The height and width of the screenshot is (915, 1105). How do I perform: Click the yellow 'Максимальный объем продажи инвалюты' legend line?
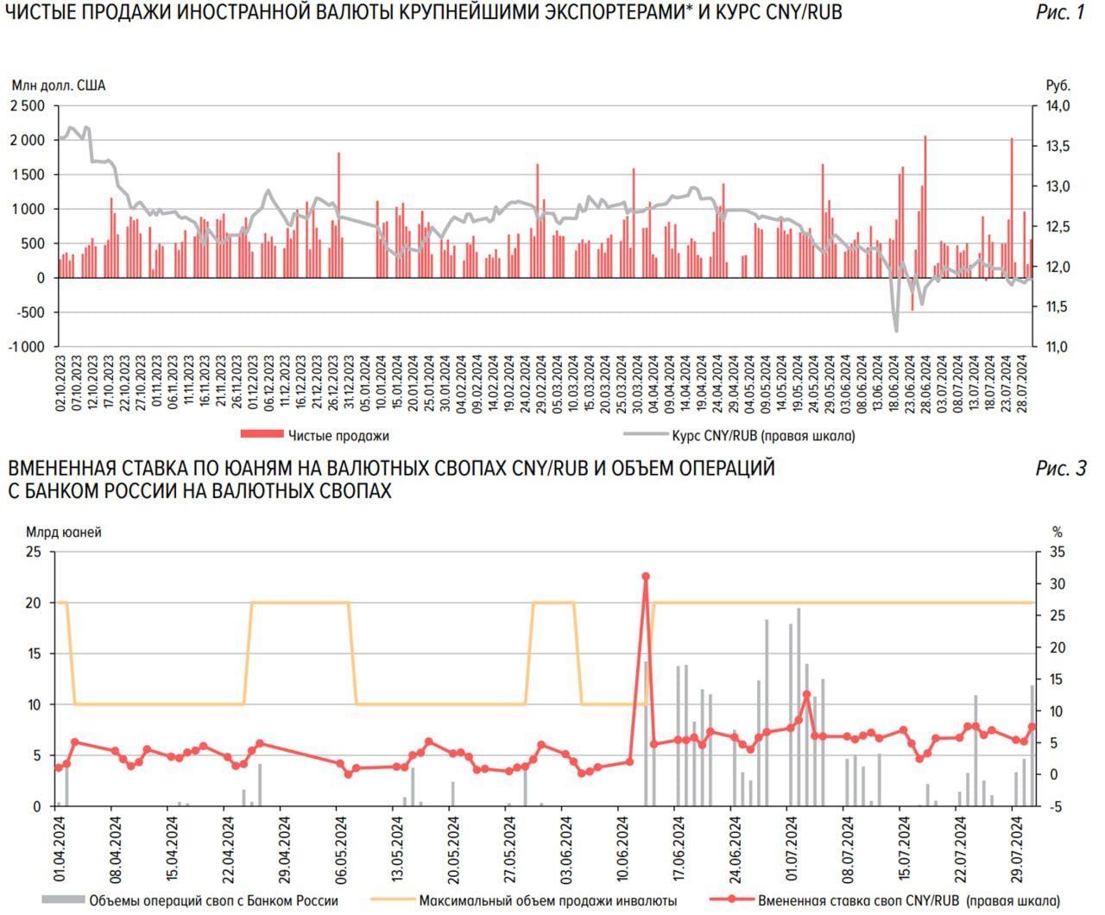(x=391, y=900)
